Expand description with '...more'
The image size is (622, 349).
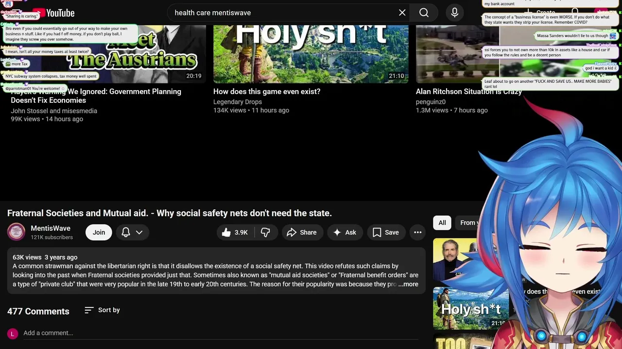[408, 285]
